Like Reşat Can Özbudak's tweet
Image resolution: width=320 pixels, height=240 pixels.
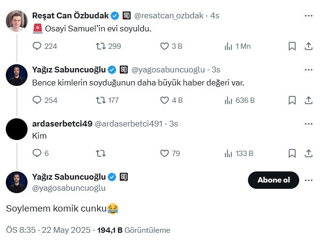[x=164, y=46]
